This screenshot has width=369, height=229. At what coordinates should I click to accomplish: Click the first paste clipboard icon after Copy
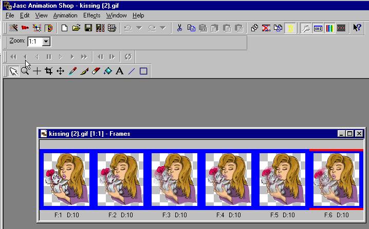[x=203, y=28]
